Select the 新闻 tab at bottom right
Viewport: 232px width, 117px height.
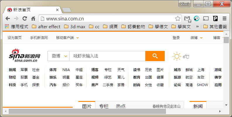point(198,106)
